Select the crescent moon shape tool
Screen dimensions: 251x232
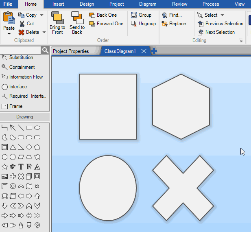pyautogui.click(x=4, y=138)
